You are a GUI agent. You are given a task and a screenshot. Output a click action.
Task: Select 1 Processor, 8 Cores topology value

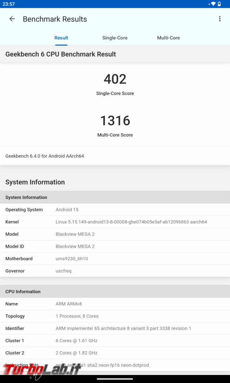coord(77,316)
